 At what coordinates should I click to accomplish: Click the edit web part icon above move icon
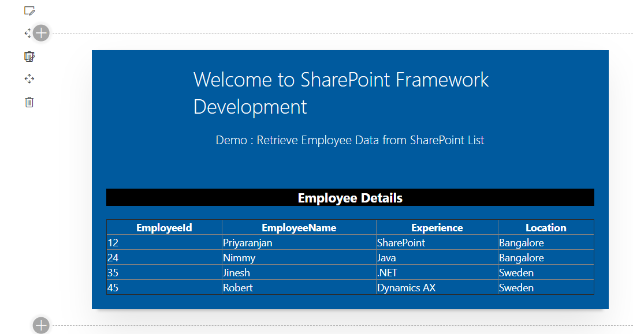(x=29, y=57)
